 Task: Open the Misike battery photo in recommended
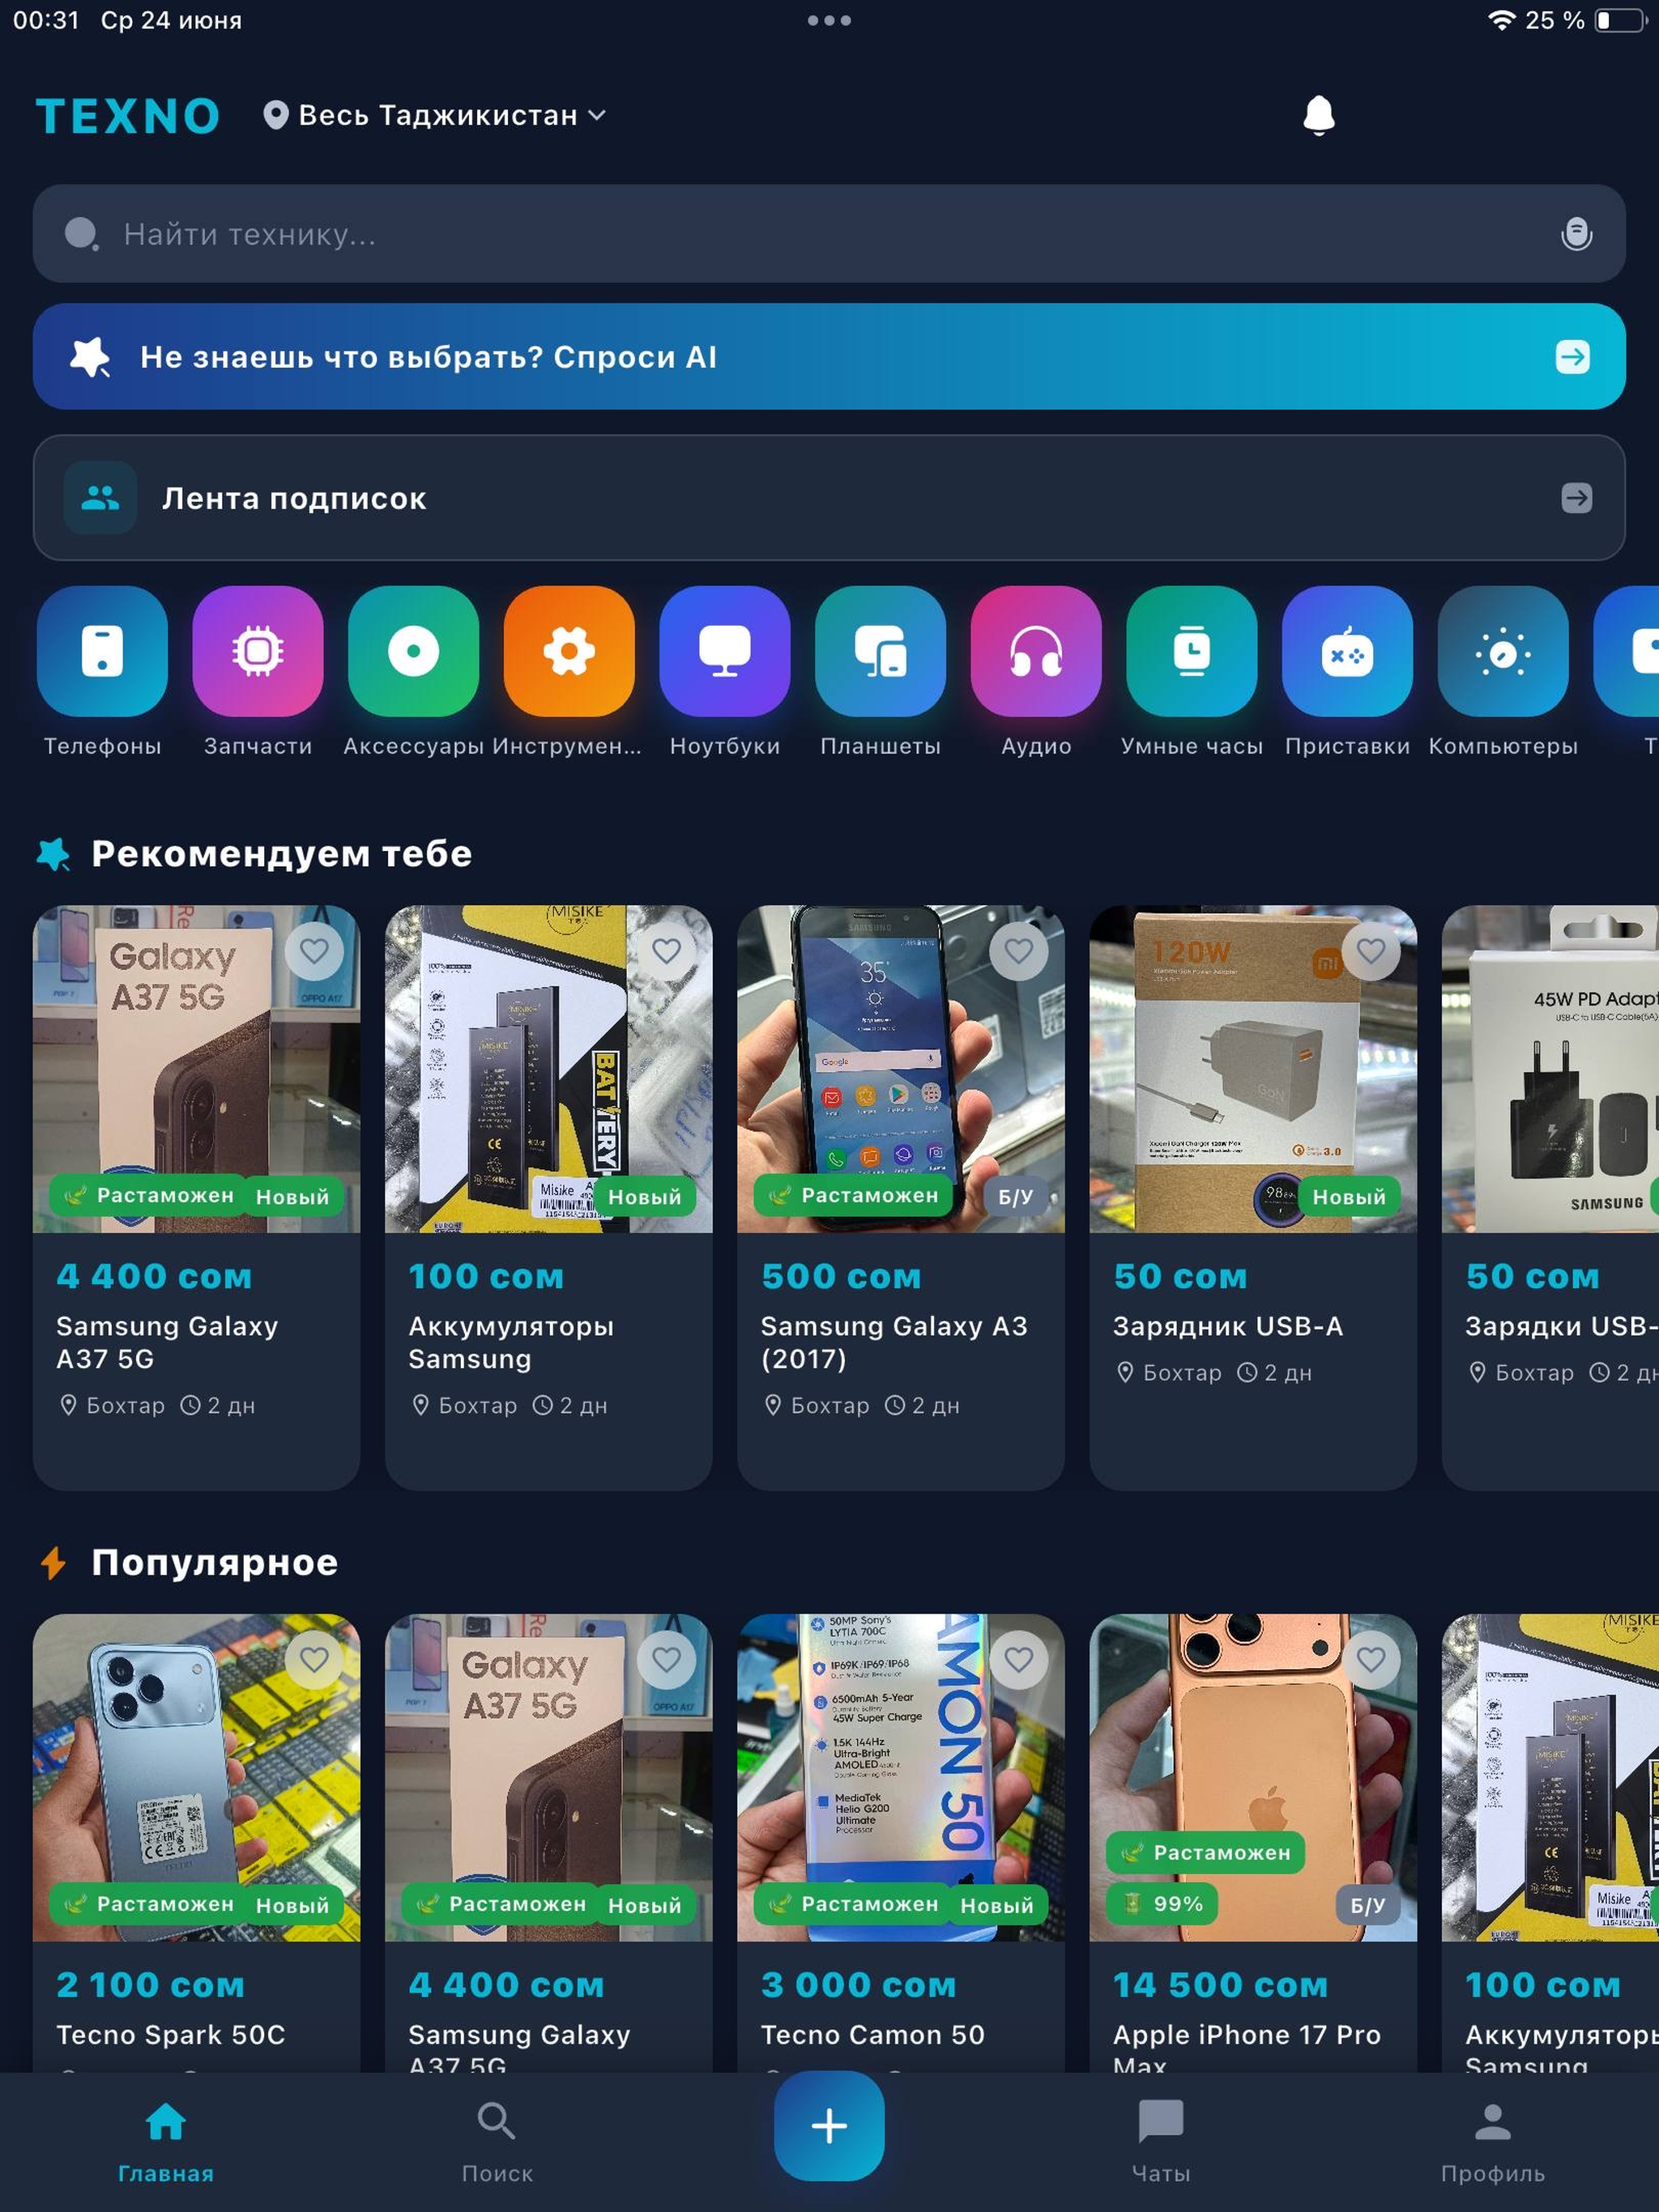[548, 1068]
